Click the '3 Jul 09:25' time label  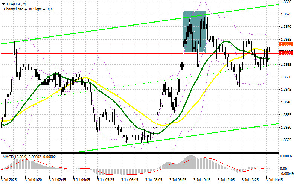tap(178, 180)
